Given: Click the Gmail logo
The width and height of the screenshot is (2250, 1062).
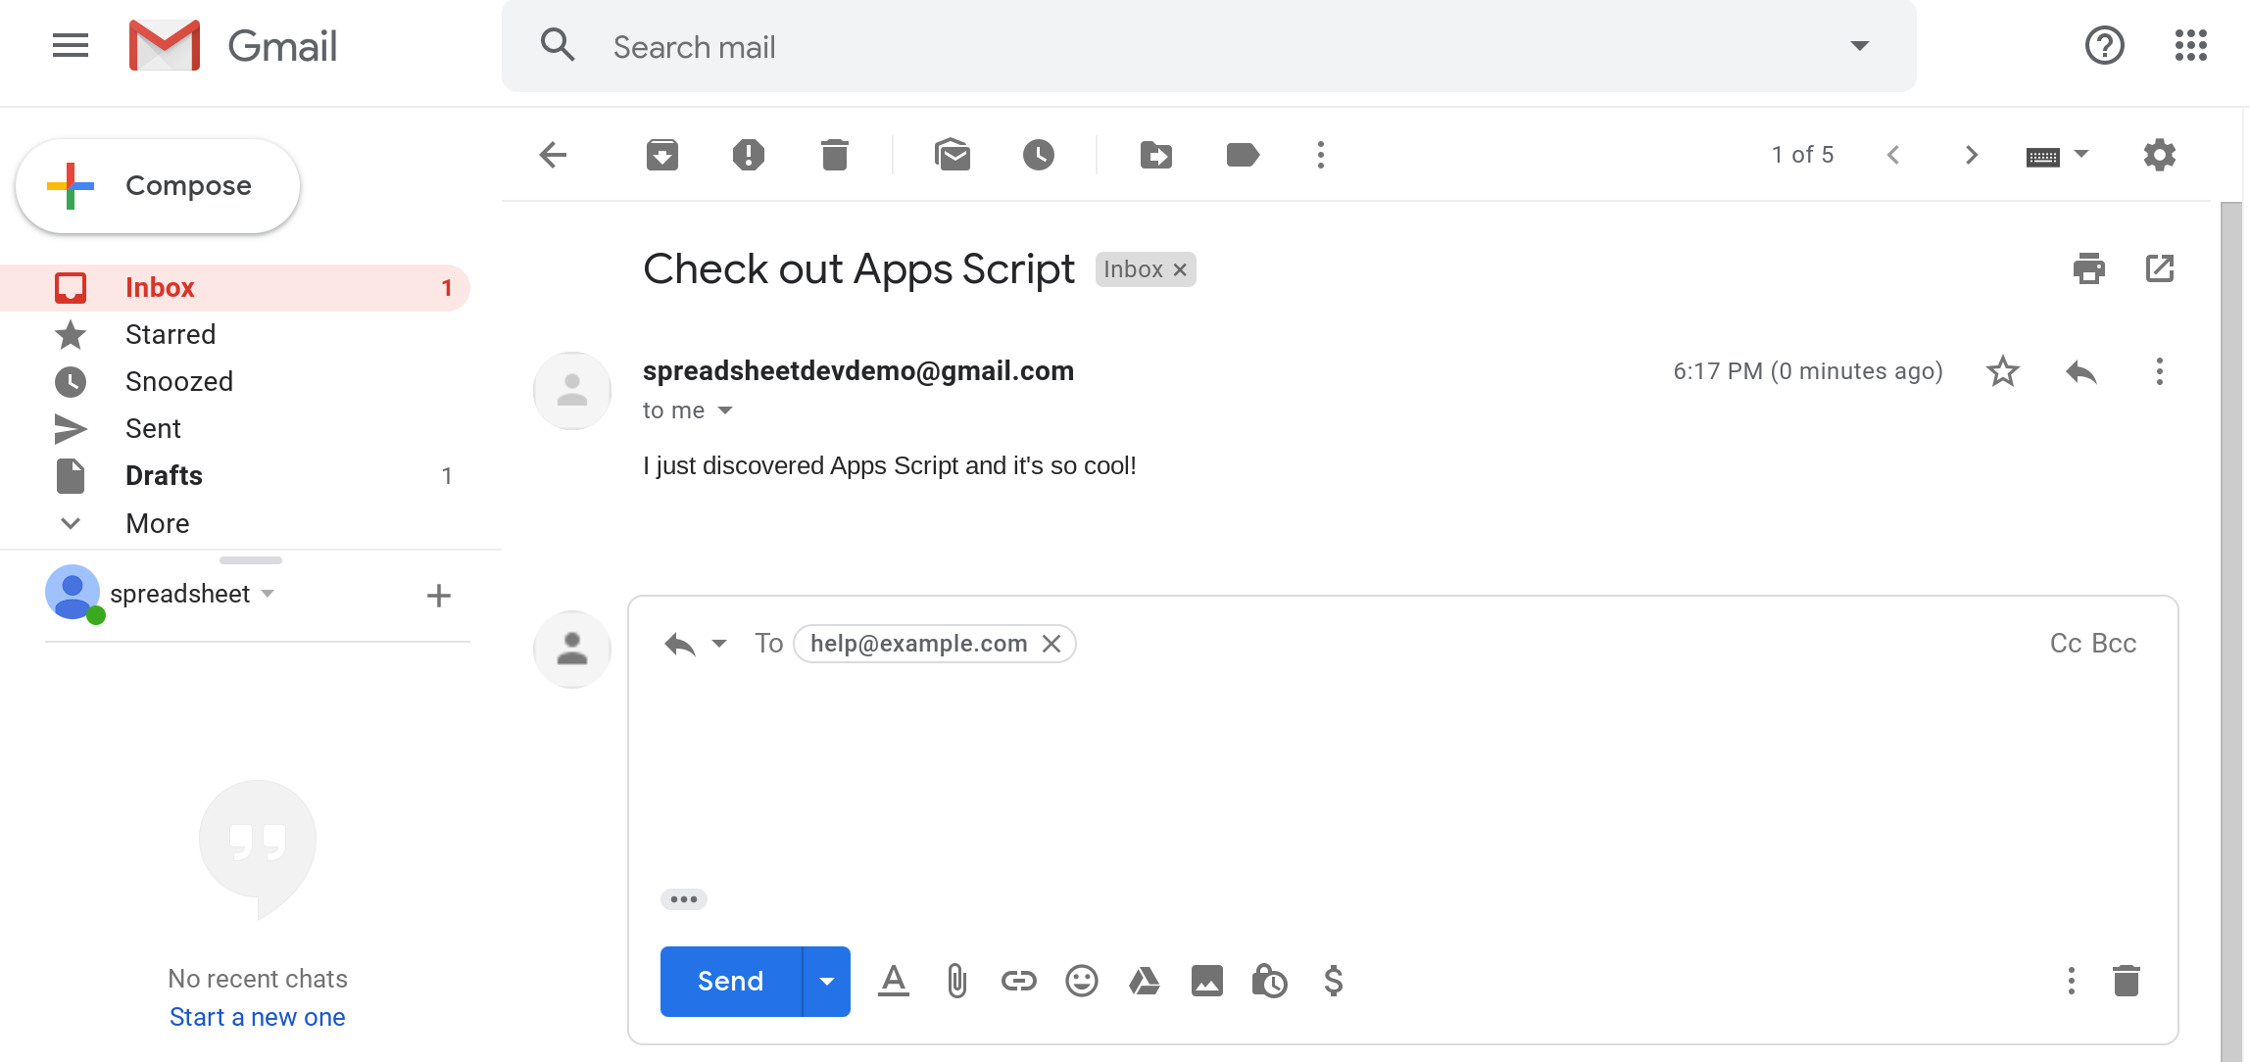Looking at the screenshot, I should 233,46.
